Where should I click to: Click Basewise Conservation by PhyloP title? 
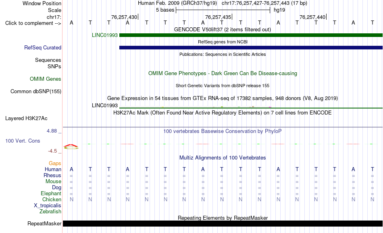pos(223,131)
